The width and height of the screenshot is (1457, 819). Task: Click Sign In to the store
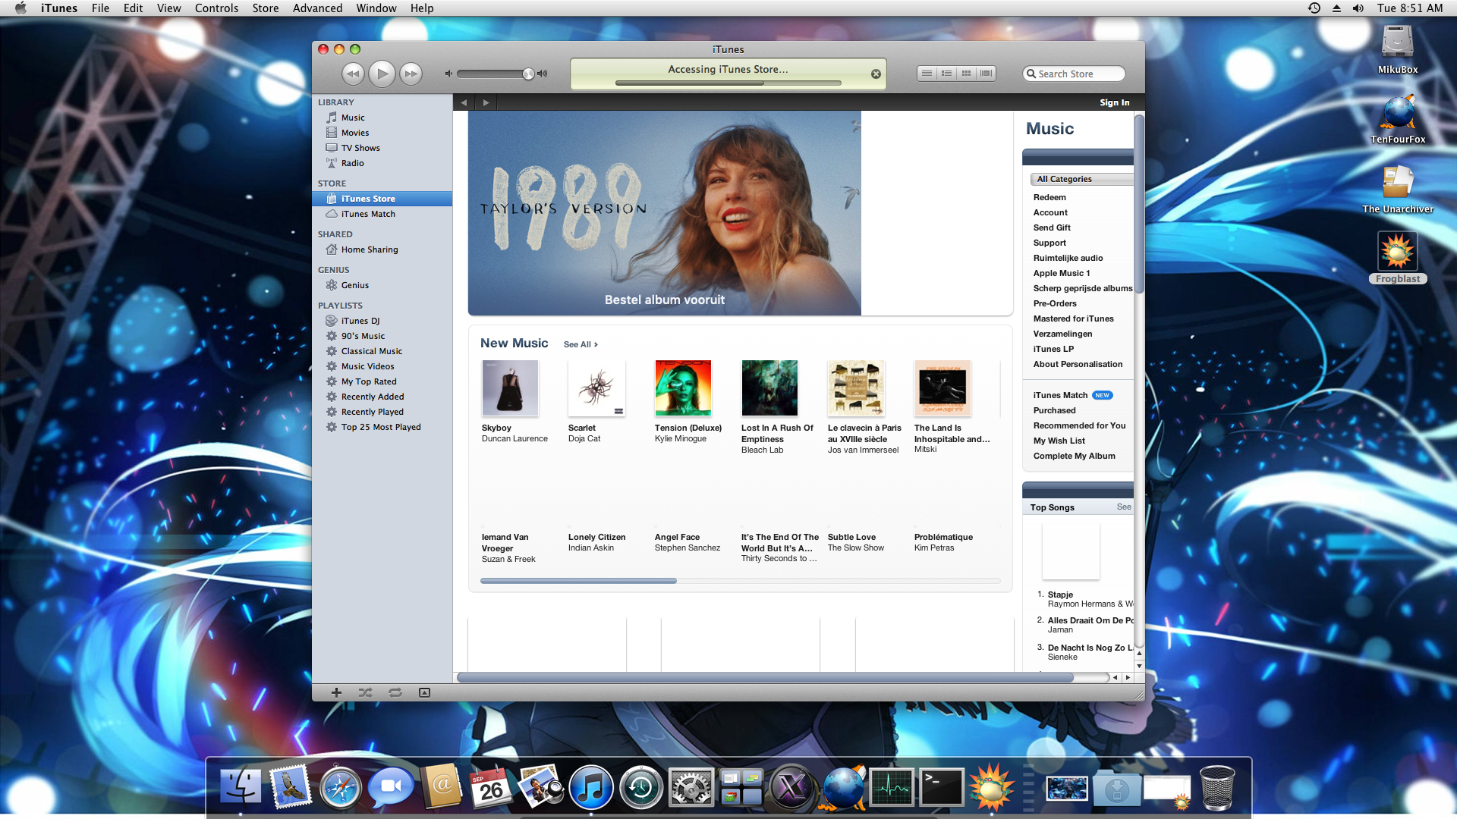click(x=1114, y=102)
